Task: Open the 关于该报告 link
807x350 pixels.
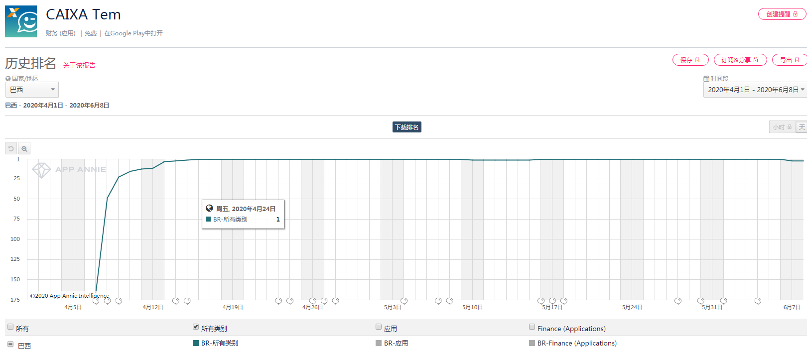Action: tap(79, 65)
